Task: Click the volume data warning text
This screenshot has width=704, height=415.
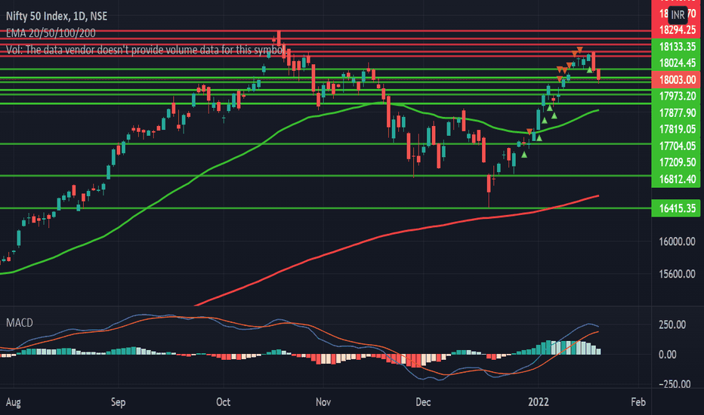Action: click(146, 50)
